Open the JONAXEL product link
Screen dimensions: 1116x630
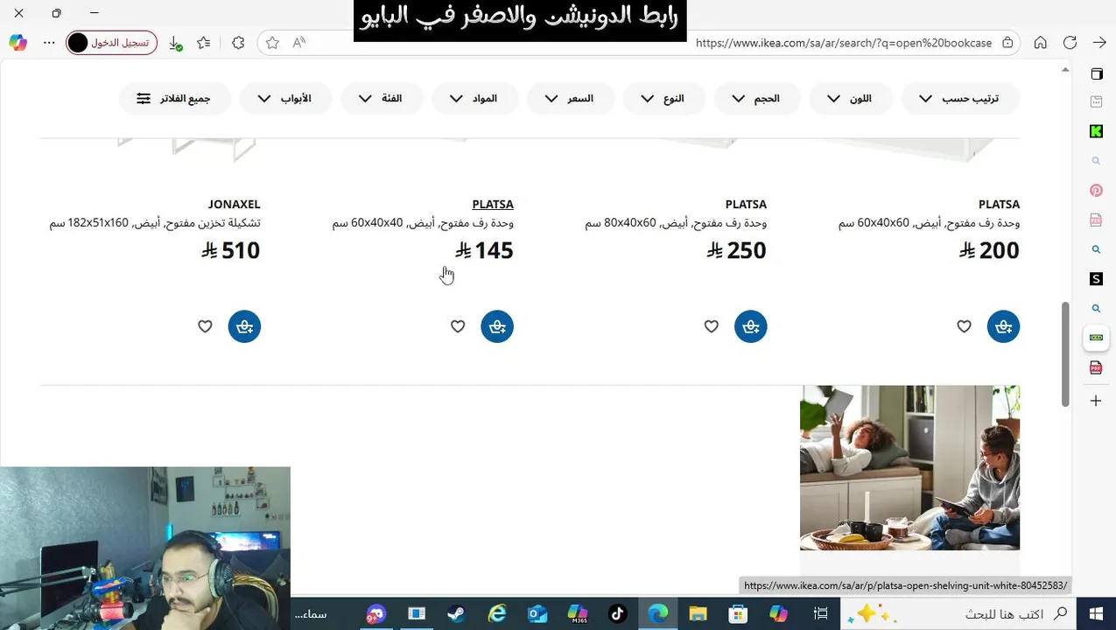[234, 204]
